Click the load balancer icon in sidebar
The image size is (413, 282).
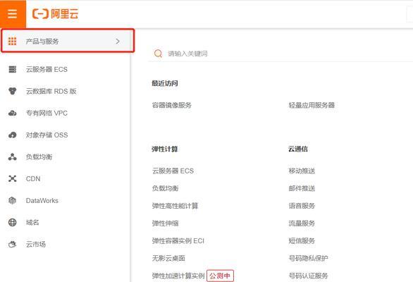coord(13,157)
